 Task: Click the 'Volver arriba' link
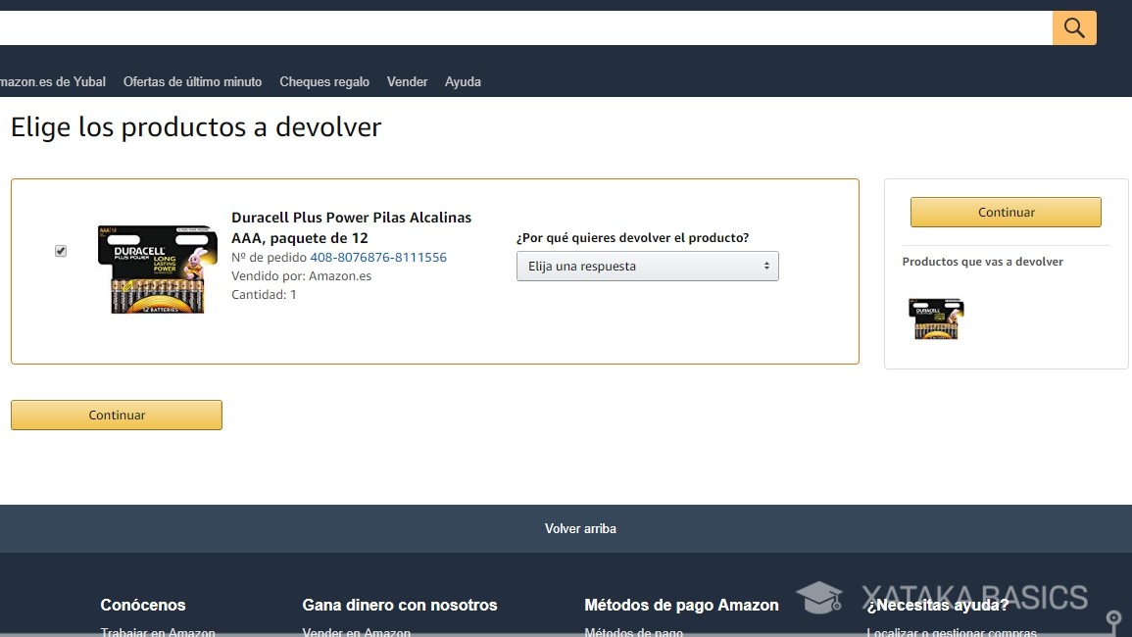point(580,528)
